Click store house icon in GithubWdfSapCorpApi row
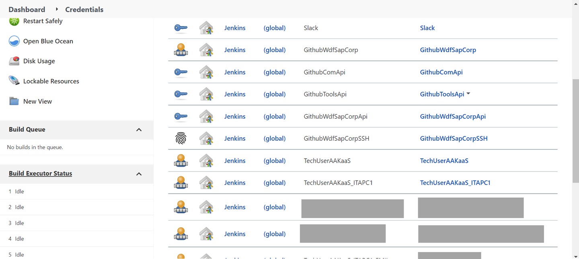 pos(206,116)
